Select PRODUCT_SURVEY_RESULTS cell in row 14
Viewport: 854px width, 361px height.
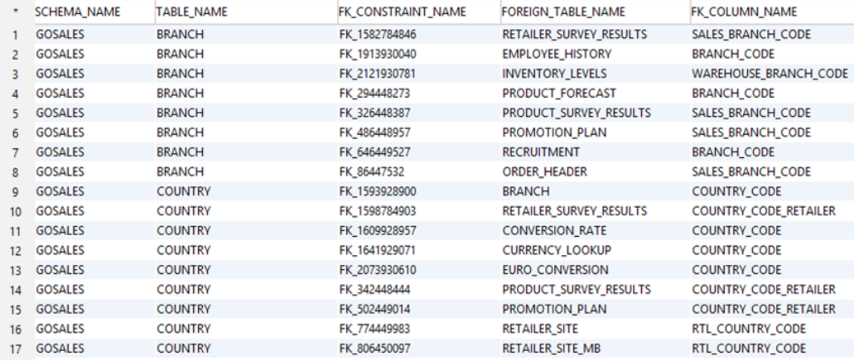click(x=596, y=290)
